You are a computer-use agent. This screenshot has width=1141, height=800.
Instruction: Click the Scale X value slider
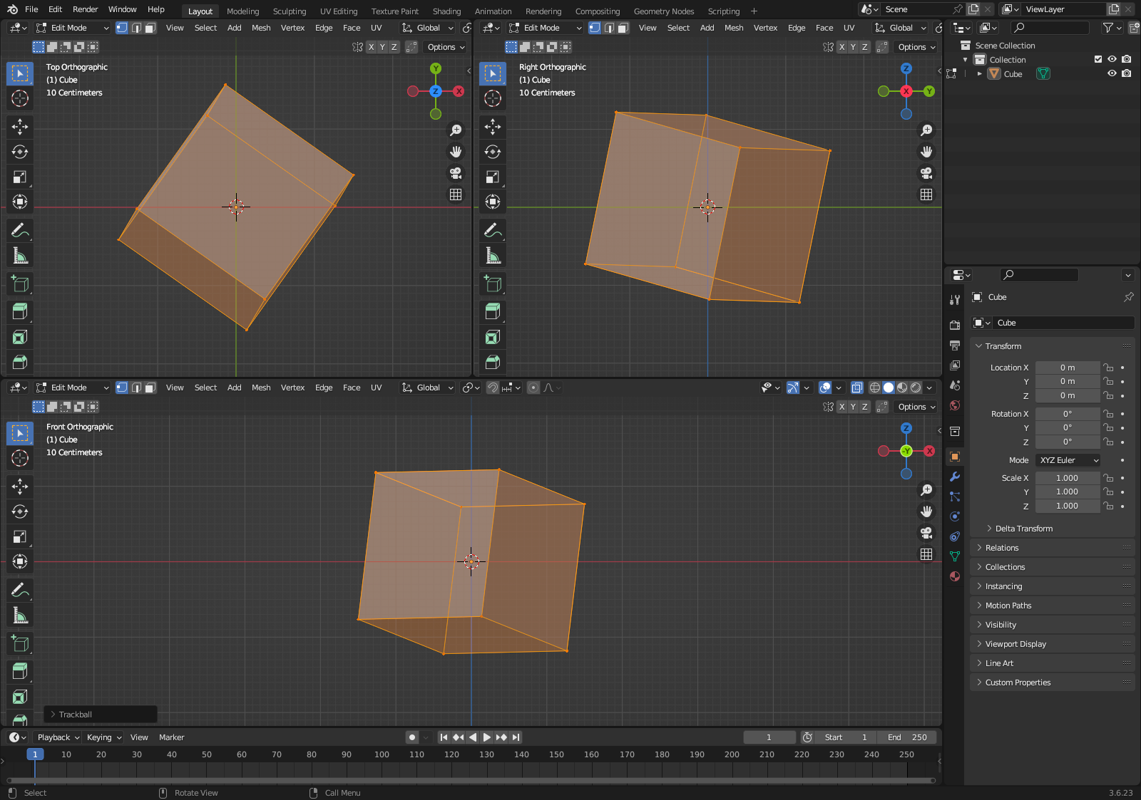pyautogui.click(x=1067, y=478)
